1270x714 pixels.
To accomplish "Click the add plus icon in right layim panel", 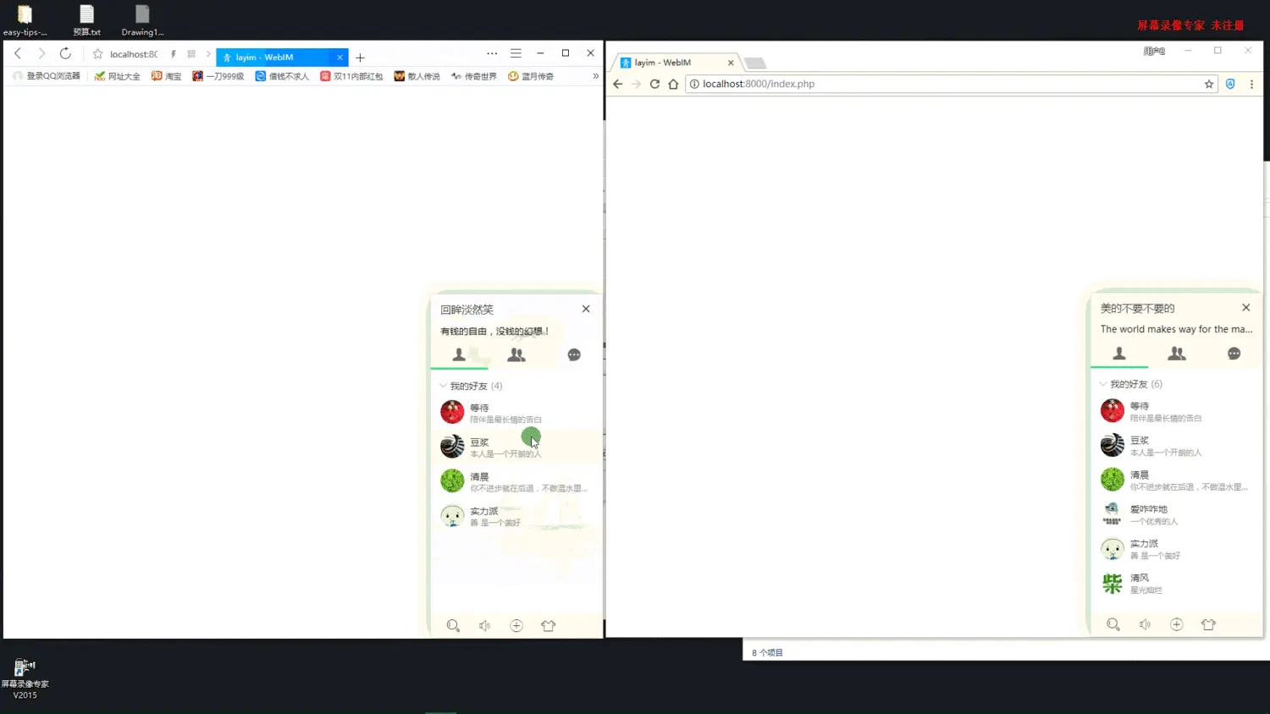I will click(1177, 624).
